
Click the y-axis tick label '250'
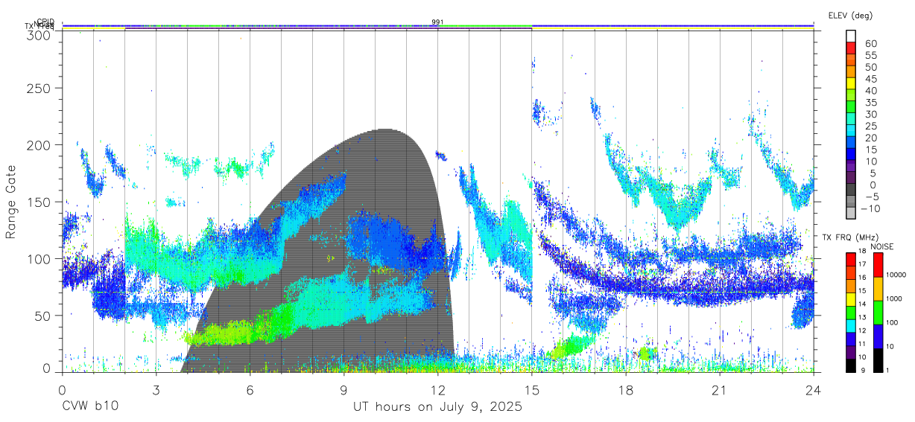(x=39, y=88)
